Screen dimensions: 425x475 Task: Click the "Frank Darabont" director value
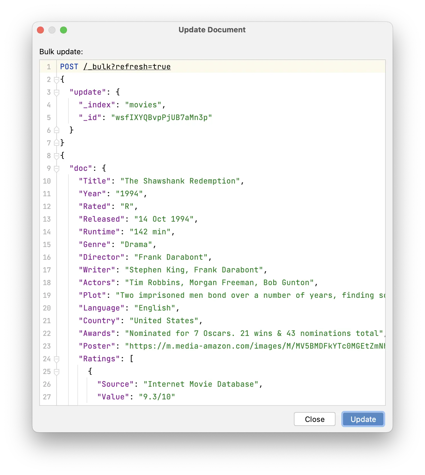click(171, 257)
